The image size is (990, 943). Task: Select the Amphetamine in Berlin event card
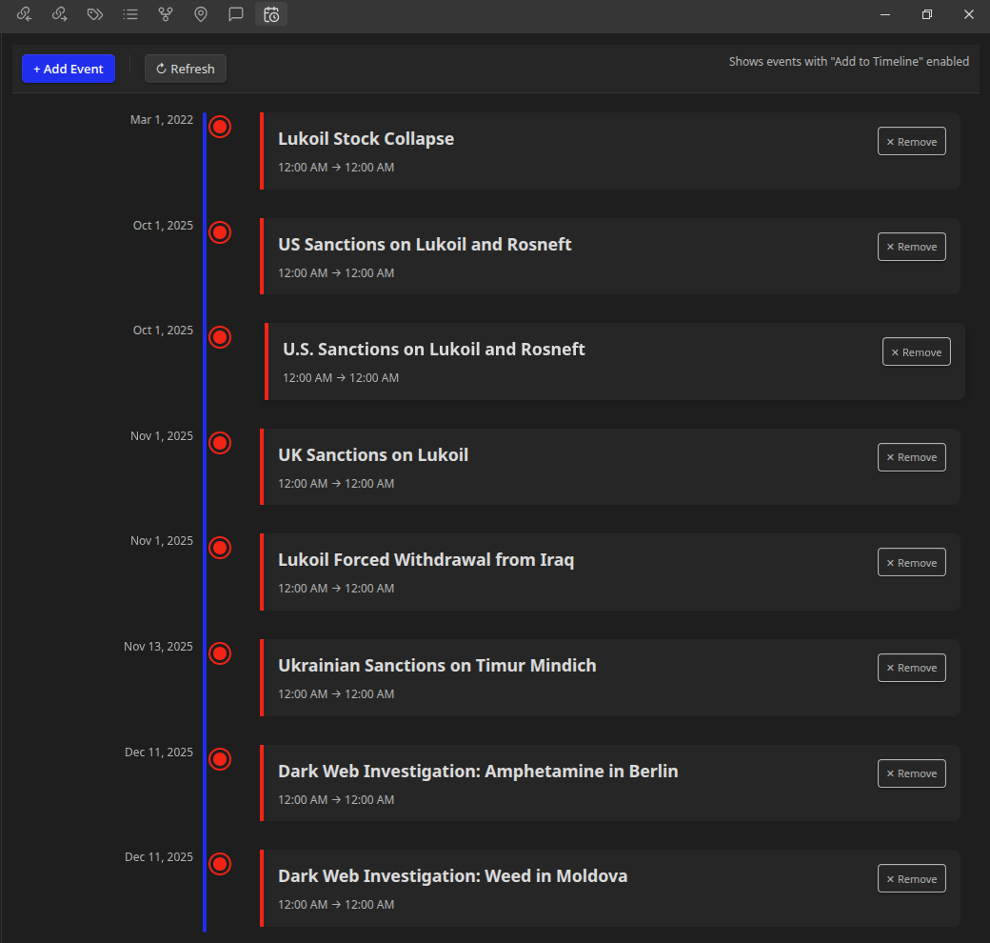571,783
